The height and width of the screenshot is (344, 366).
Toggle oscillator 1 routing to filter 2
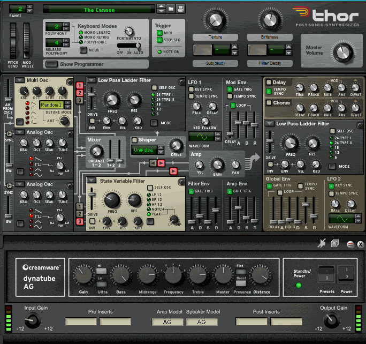point(80,207)
